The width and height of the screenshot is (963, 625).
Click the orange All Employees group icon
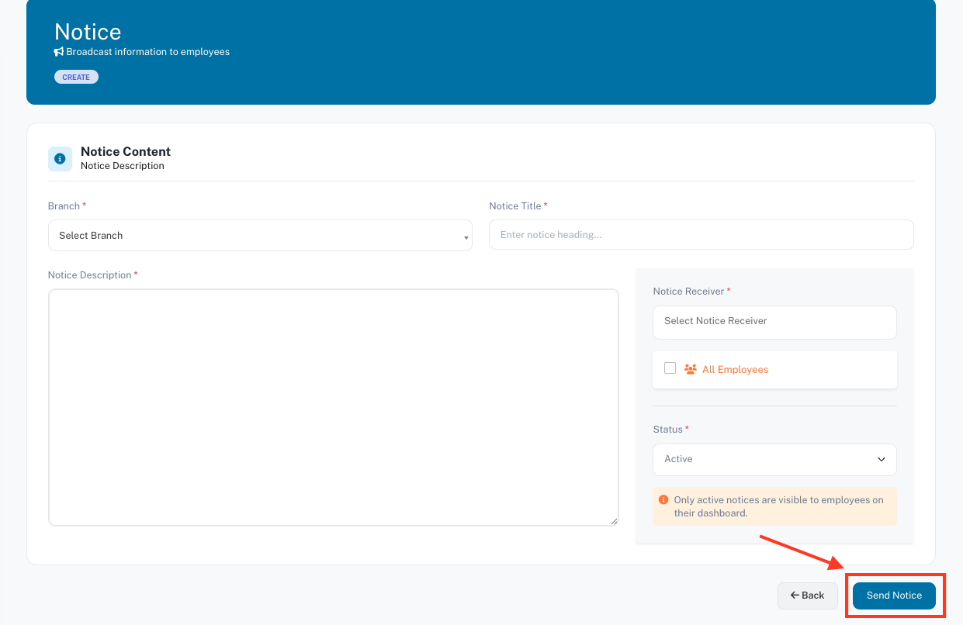coord(690,370)
